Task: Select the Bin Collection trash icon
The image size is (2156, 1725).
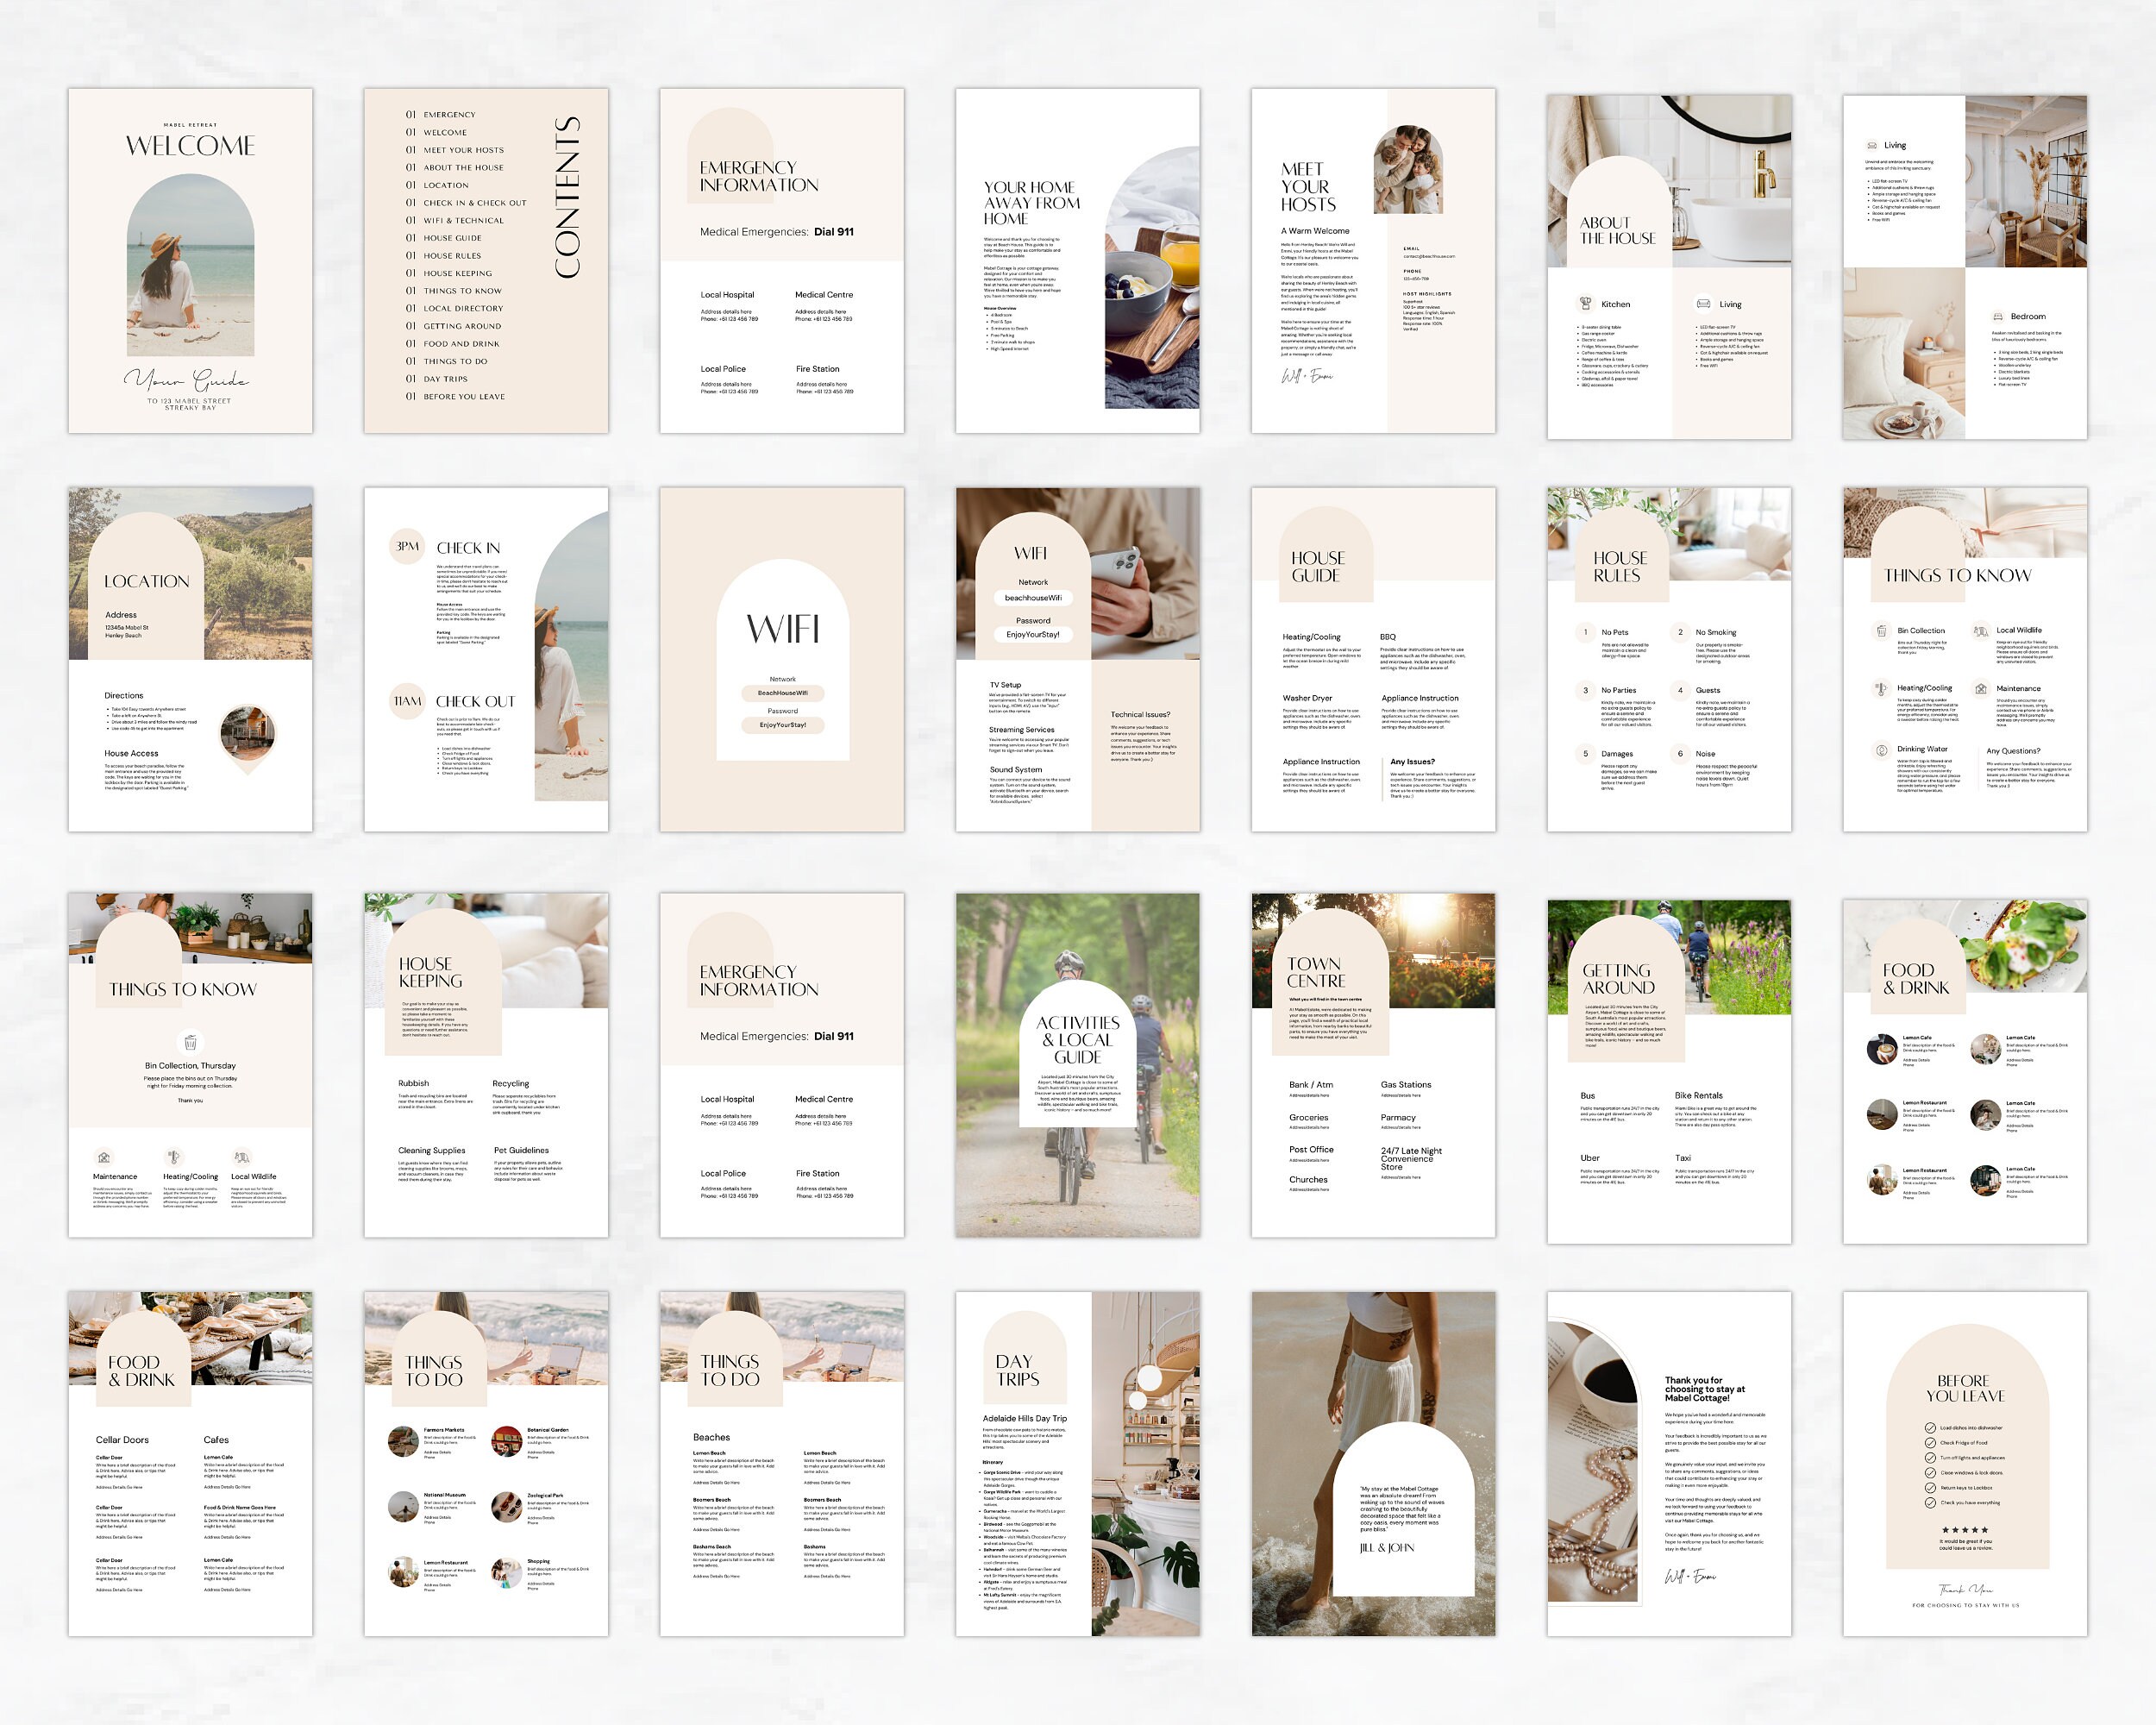Action: pyautogui.click(x=1882, y=631)
